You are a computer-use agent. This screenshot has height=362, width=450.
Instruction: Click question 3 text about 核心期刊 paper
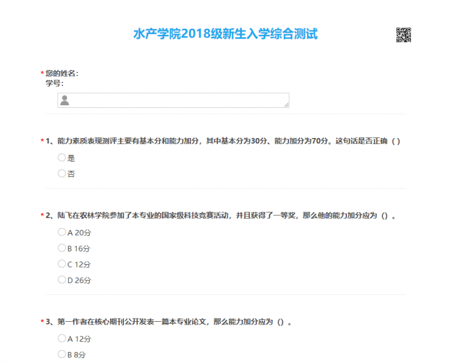click(x=171, y=322)
